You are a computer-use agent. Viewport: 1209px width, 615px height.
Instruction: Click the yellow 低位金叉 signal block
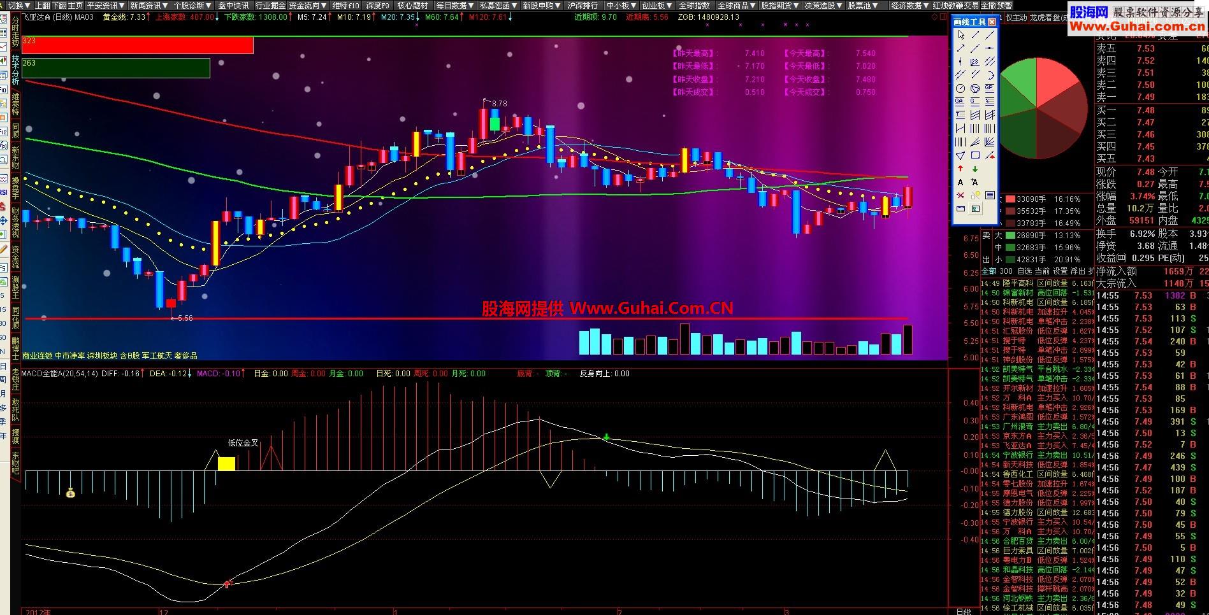pyautogui.click(x=226, y=463)
